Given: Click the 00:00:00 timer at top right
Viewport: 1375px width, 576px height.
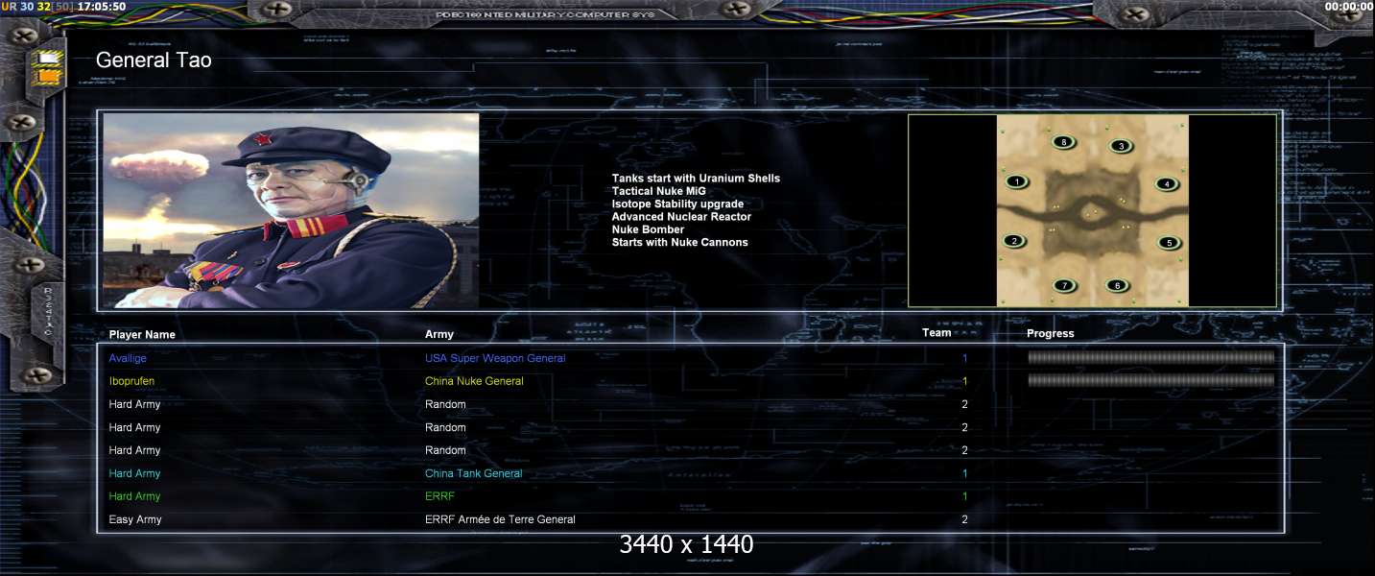Looking at the screenshot, I should pos(1347,6).
